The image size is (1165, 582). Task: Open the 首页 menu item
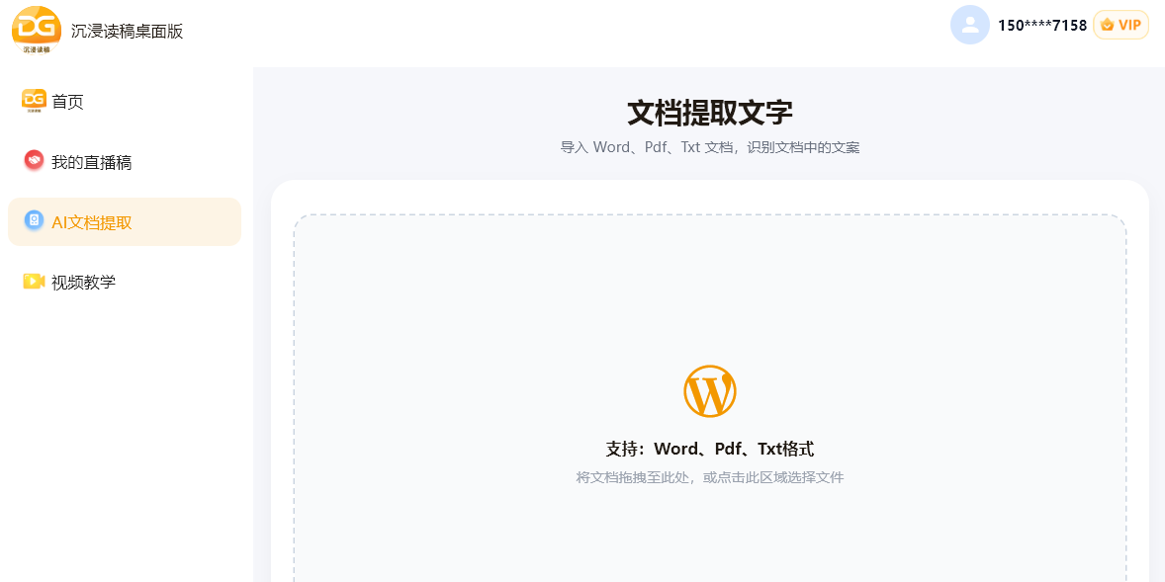point(125,101)
